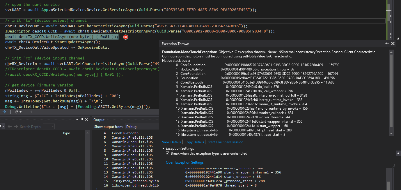Click the exception stack trace scrollbar thumb

(x=391, y=90)
